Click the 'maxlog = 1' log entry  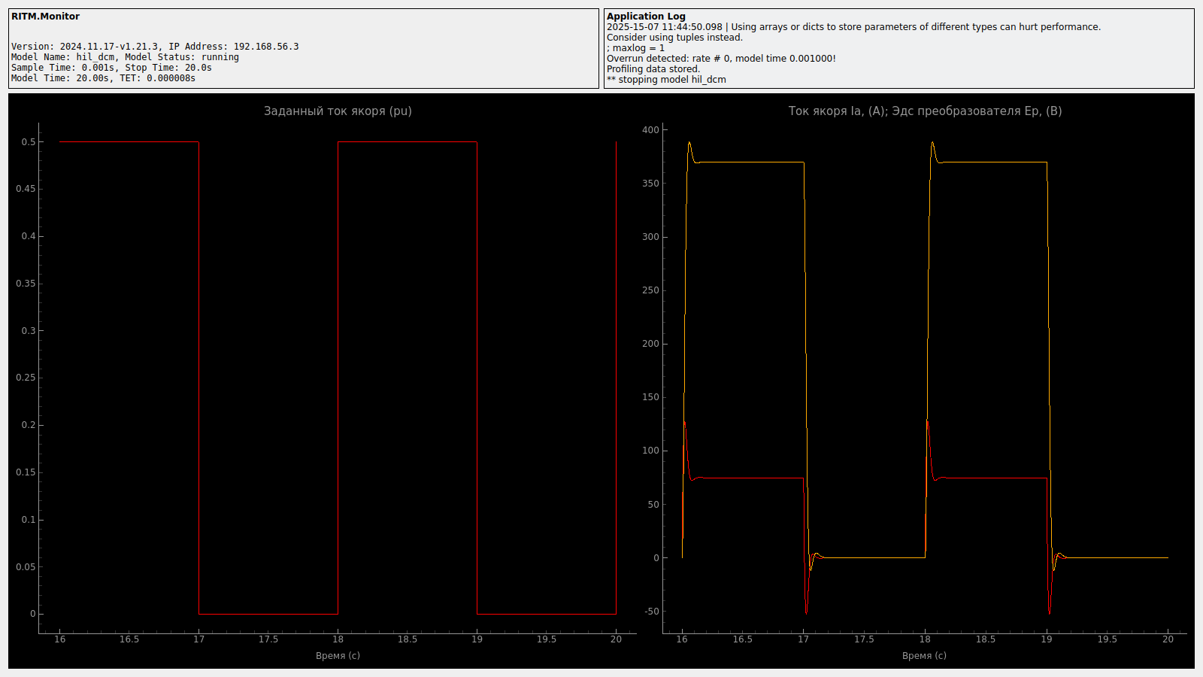coord(636,48)
